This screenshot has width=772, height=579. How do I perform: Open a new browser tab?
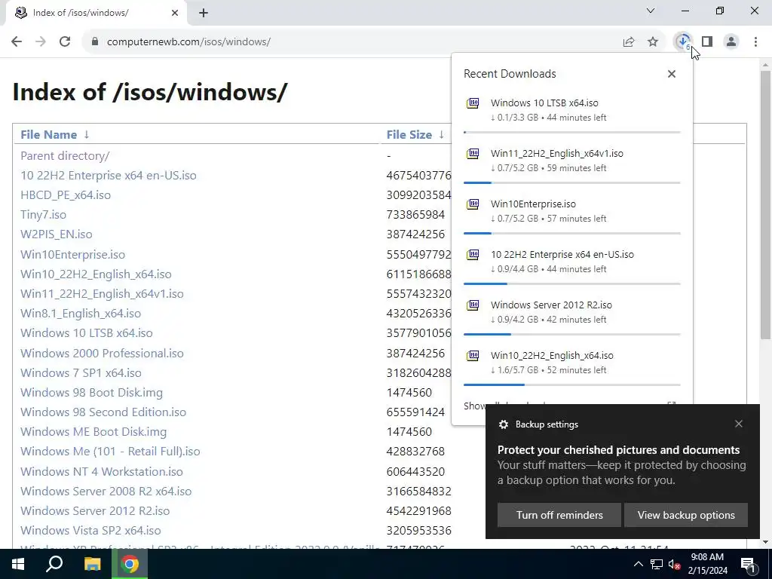(x=204, y=13)
